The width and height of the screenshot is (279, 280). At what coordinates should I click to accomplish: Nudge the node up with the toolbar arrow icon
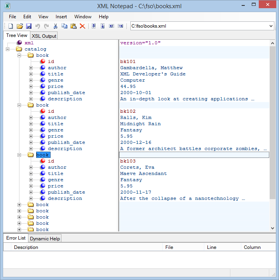[x=93, y=26]
